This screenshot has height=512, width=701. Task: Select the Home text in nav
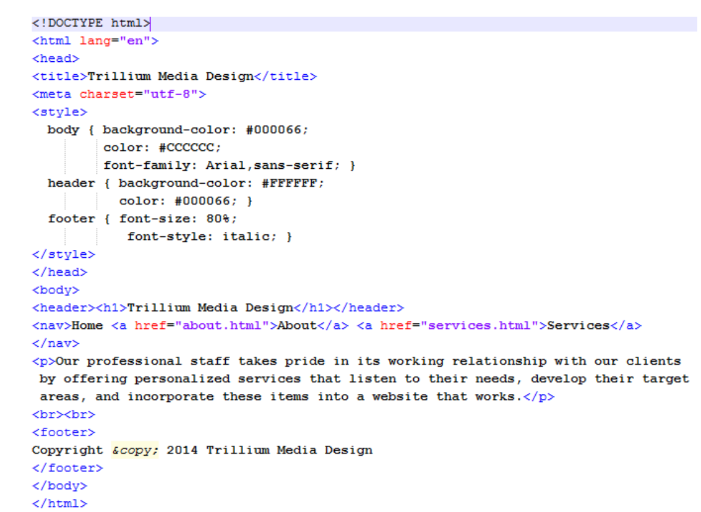(x=87, y=326)
